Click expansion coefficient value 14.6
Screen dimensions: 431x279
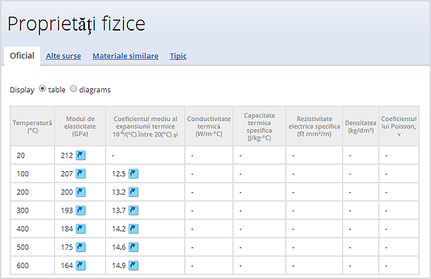[x=119, y=247]
